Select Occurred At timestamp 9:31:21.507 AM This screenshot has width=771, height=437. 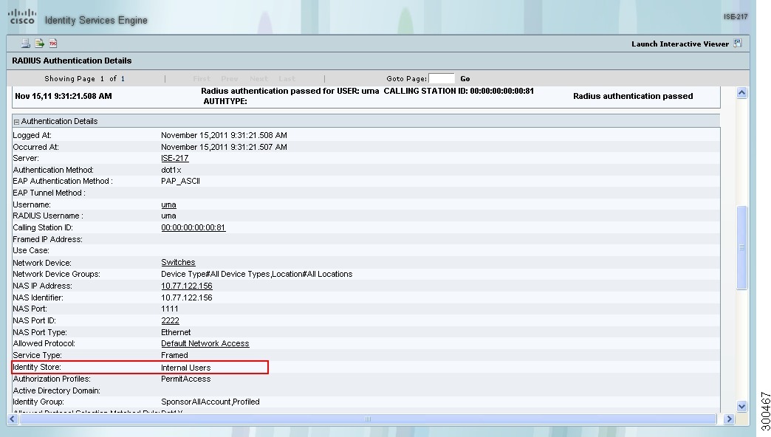(x=224, y=147)
